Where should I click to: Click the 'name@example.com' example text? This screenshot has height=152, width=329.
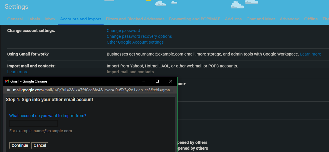click(x=53, y=131)
